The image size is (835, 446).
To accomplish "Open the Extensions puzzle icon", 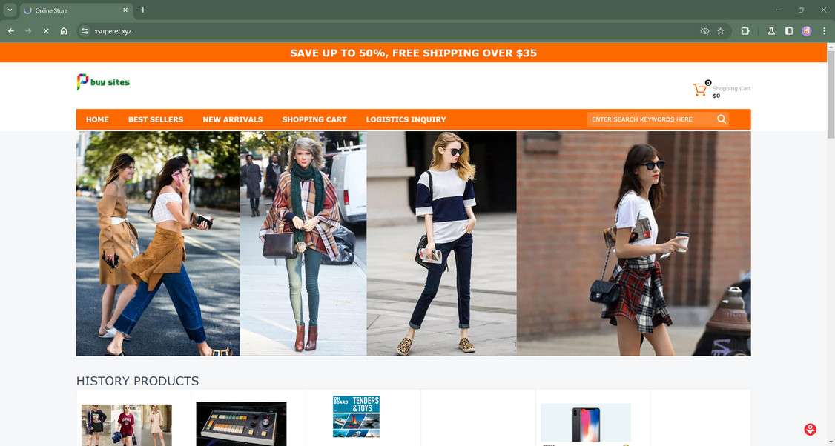I will 745,31.
